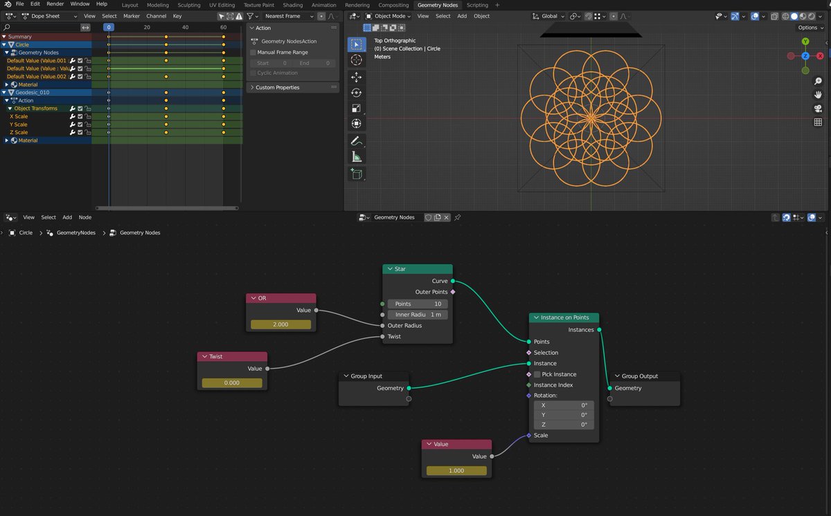Select the Annotate tool
The image size is (831, 516).
tap(357, 140)
